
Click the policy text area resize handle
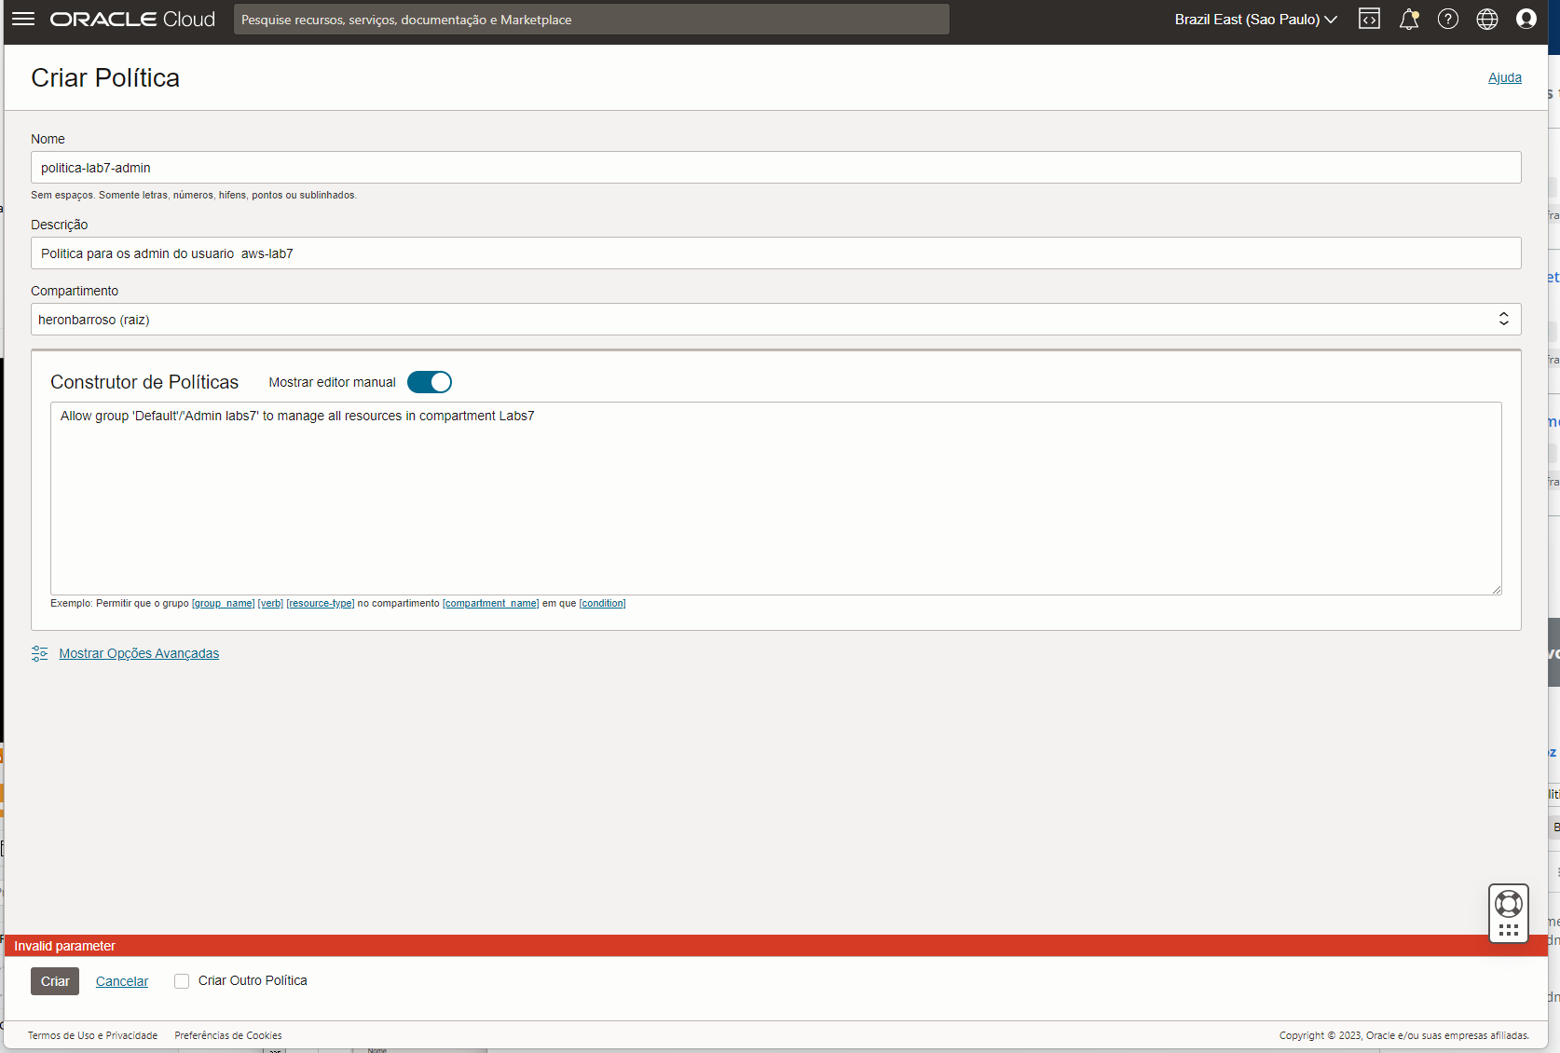click(x=1496, y=589)
